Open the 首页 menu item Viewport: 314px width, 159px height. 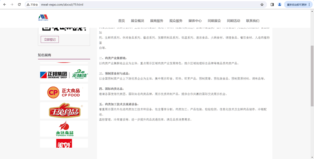pos(121,21)
